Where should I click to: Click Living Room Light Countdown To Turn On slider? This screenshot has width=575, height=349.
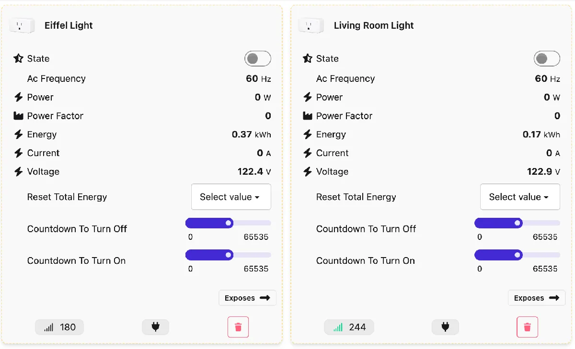[x=517, y=255]
